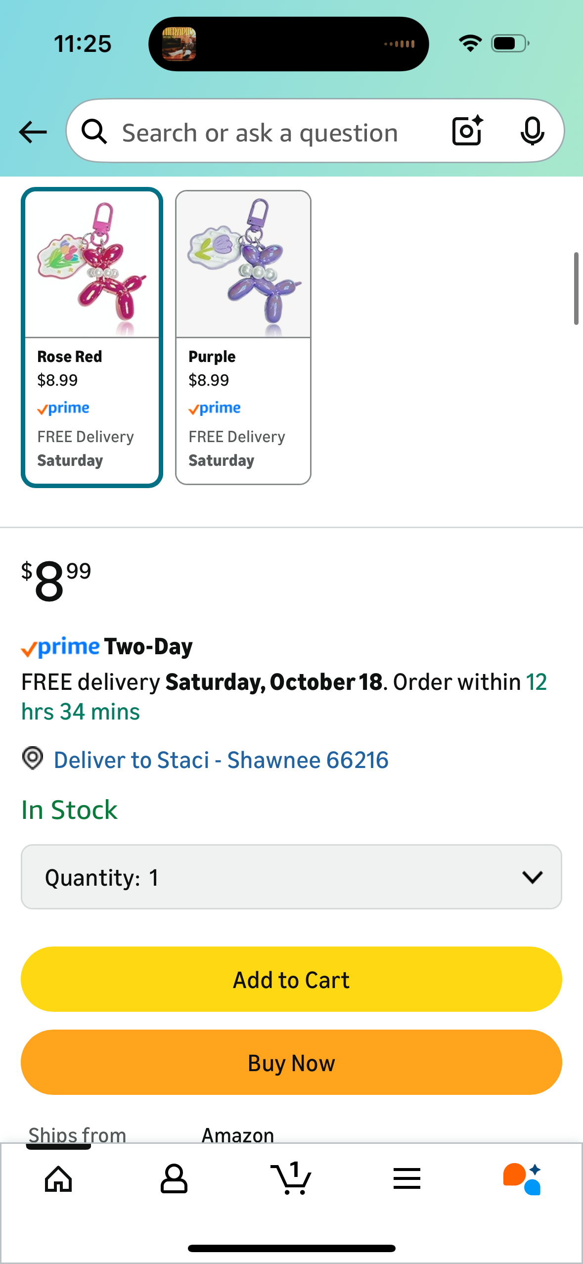Click the page scrollbar indicator

576,288
